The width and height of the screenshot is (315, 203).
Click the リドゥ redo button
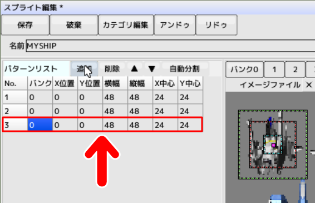click(x=216, y=25)
